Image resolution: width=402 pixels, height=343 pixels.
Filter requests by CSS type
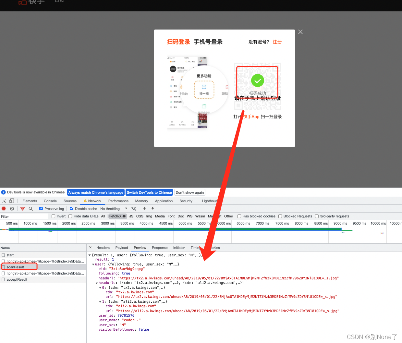click(140, 216)
